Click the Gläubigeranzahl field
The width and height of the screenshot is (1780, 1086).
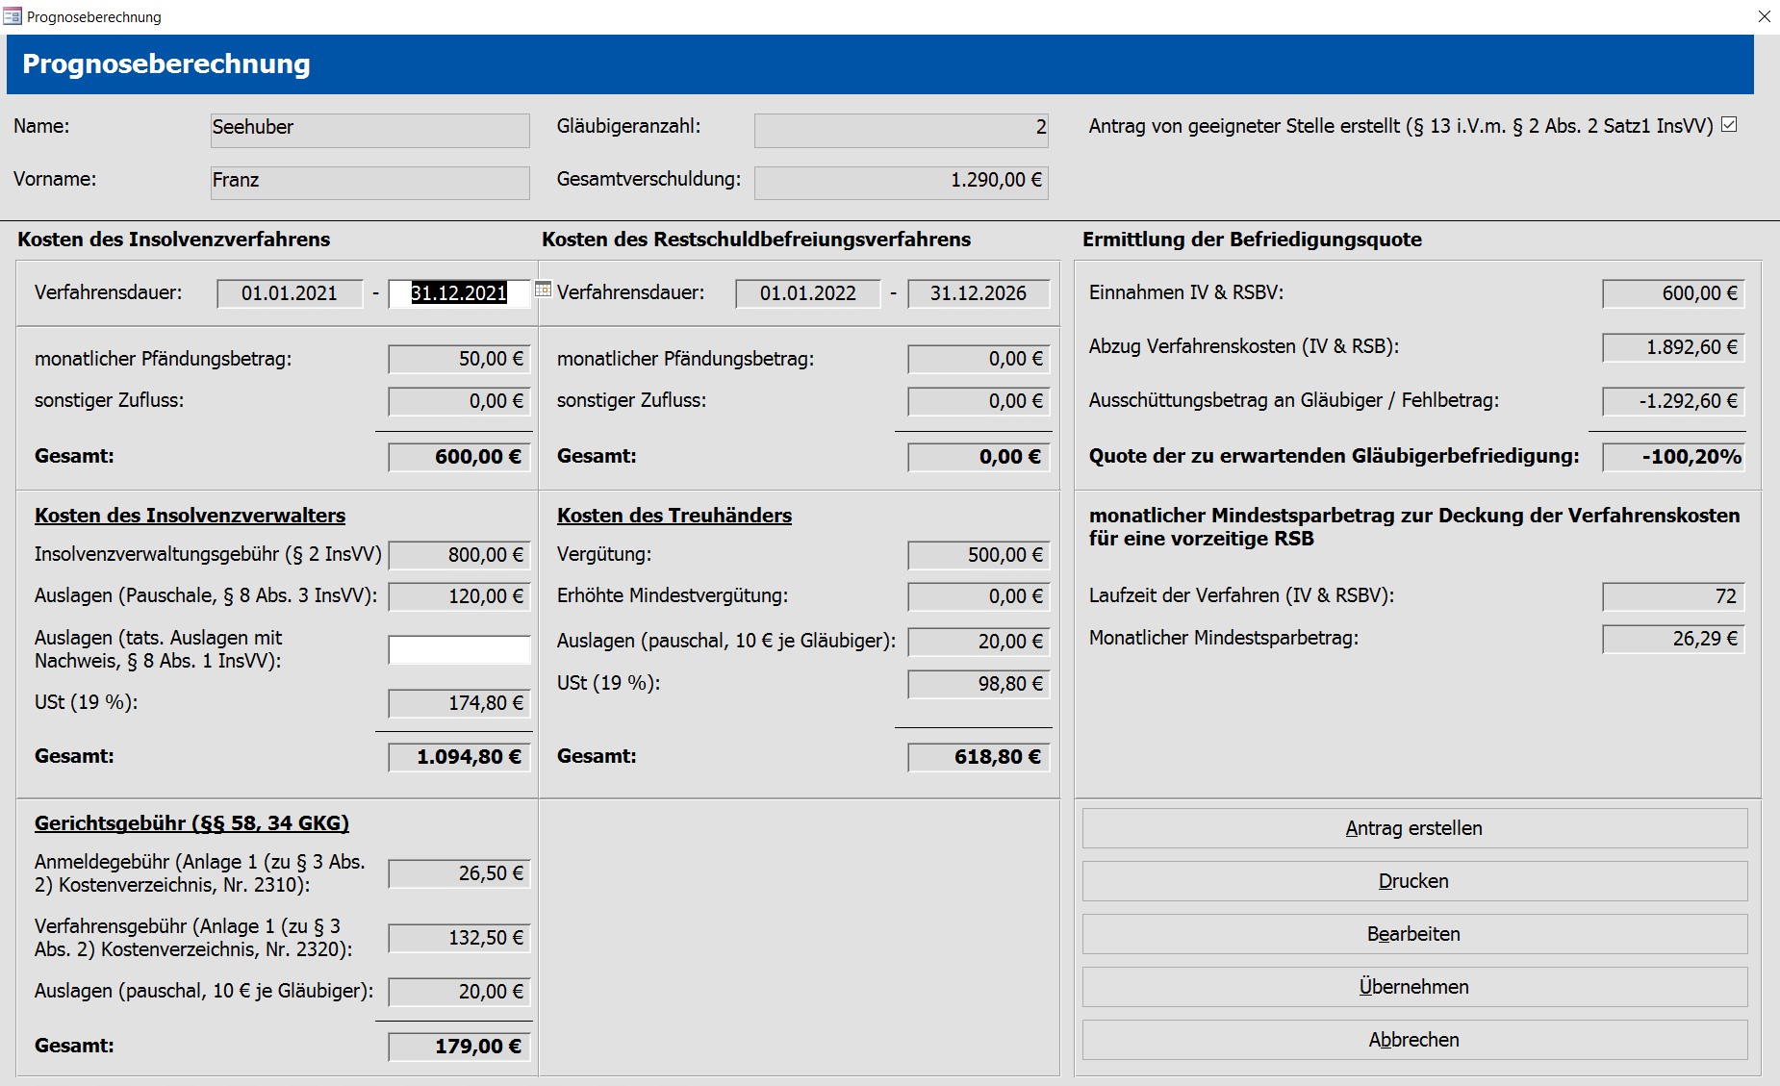(902, 130)
